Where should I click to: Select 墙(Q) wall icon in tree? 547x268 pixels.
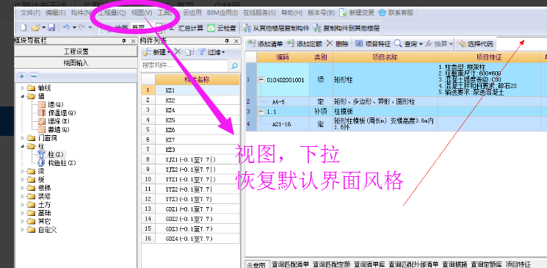[x=42, y=104]
